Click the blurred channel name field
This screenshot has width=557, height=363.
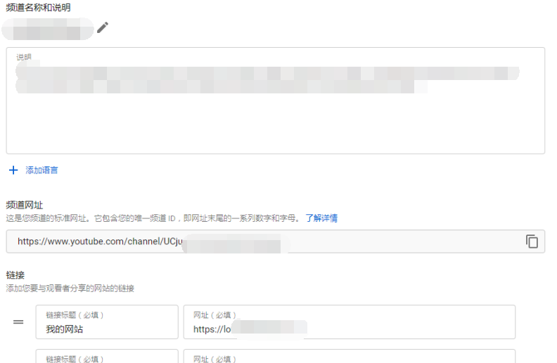48,29
